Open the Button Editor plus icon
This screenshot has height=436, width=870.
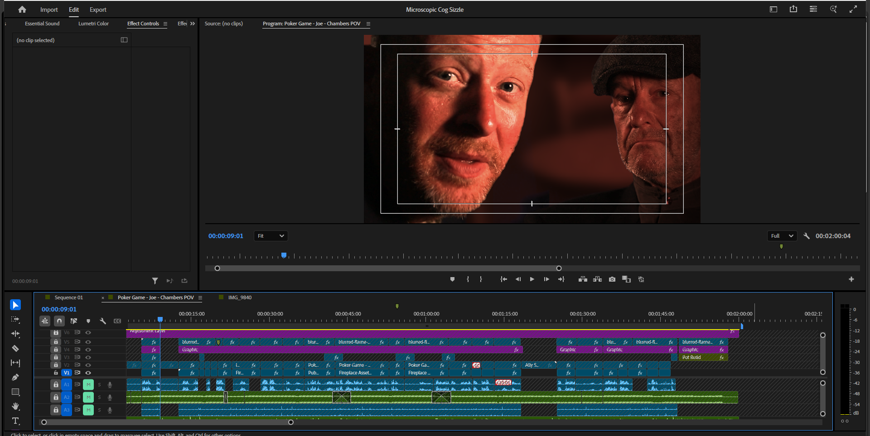click(x=851, y=279)
